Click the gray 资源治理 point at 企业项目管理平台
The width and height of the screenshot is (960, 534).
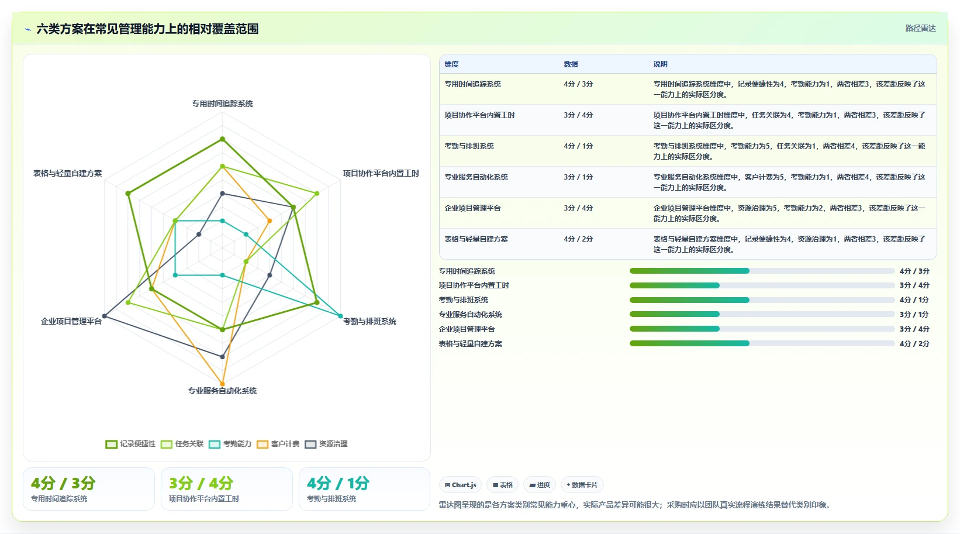pyautogui.click(x=104, y=316)
